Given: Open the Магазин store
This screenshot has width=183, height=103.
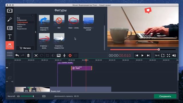Looking at the screenshot, I should [25, 48].
